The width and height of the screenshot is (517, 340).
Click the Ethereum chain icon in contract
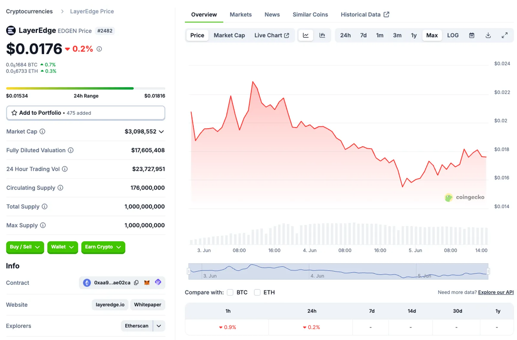87,283
